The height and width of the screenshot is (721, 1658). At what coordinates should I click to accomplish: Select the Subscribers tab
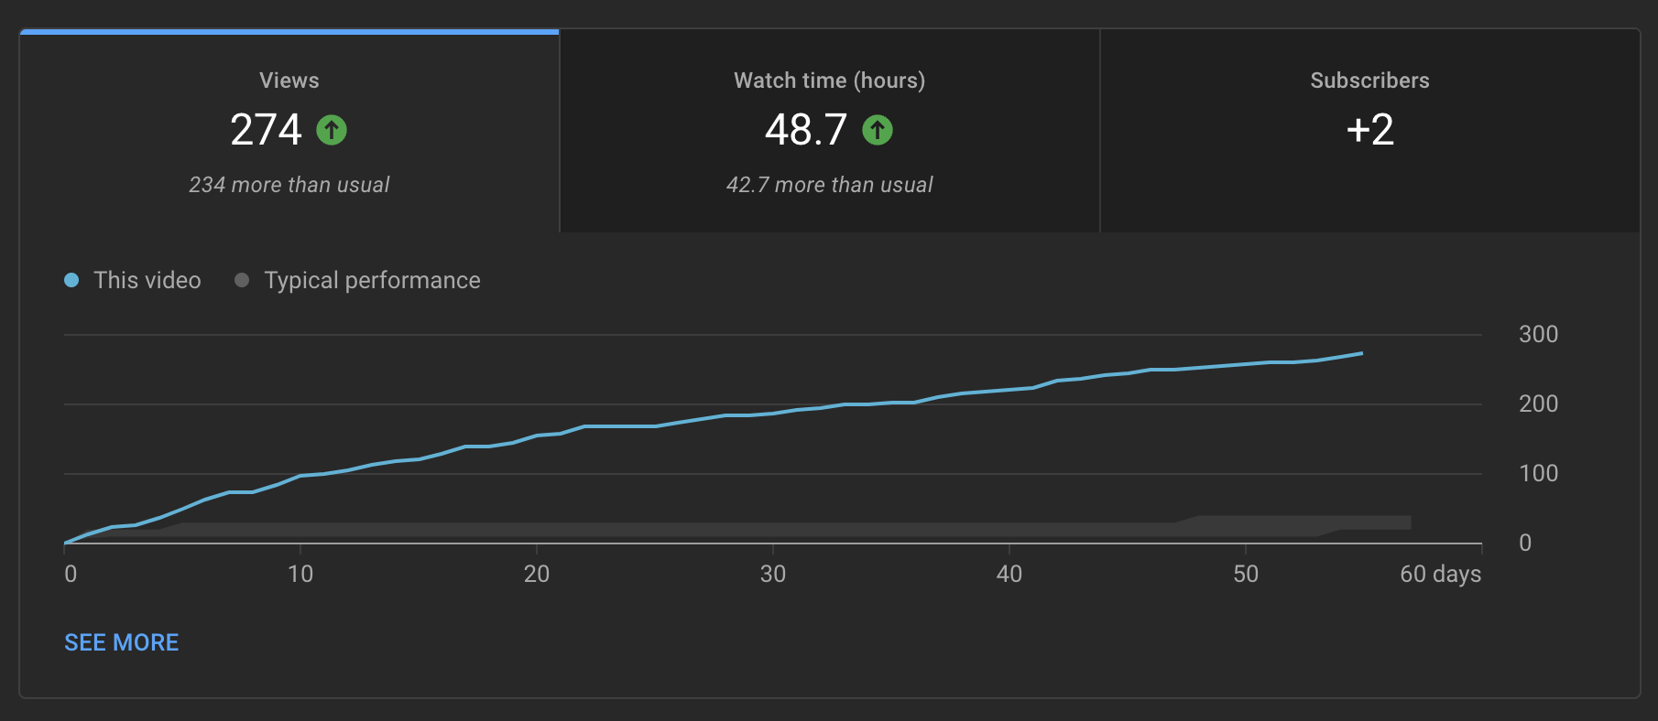[1369, 81]
